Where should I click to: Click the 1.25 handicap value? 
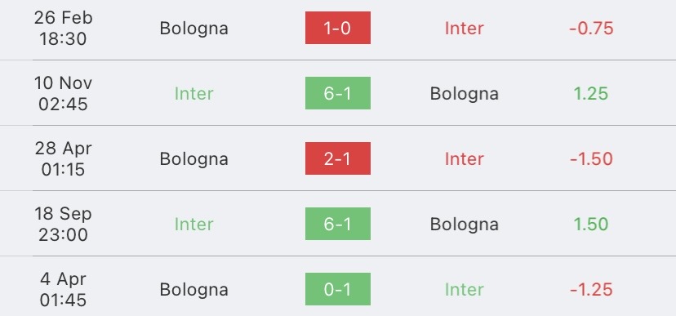[591, 94]
